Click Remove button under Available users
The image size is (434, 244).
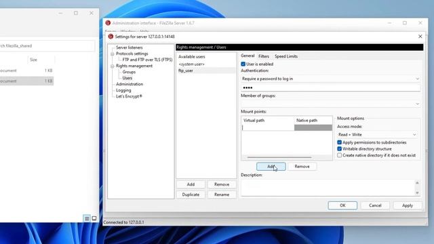pyautogui.click(x=222, y=184)
